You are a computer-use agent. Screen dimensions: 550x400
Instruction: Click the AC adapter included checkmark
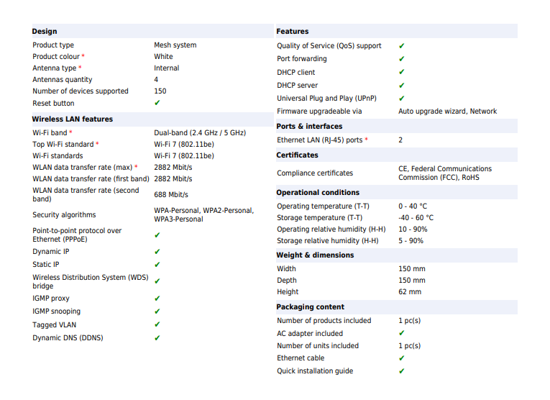pyautogui.click(x=402, y=334)
